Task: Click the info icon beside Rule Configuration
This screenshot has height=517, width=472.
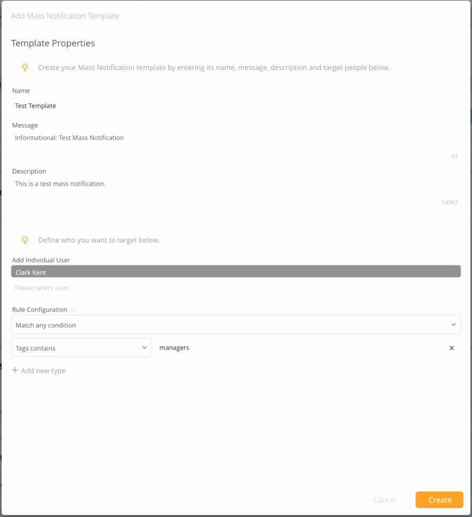Action: (74, 310)
